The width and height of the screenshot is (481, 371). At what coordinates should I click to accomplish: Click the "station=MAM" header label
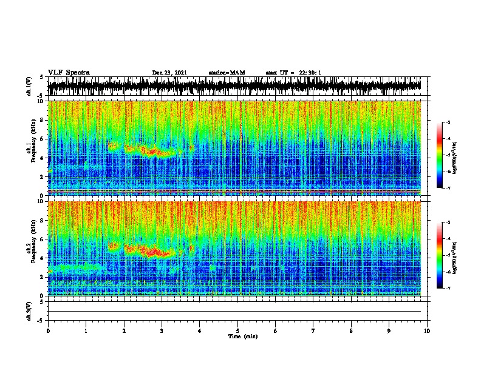[x=227, y=73]
